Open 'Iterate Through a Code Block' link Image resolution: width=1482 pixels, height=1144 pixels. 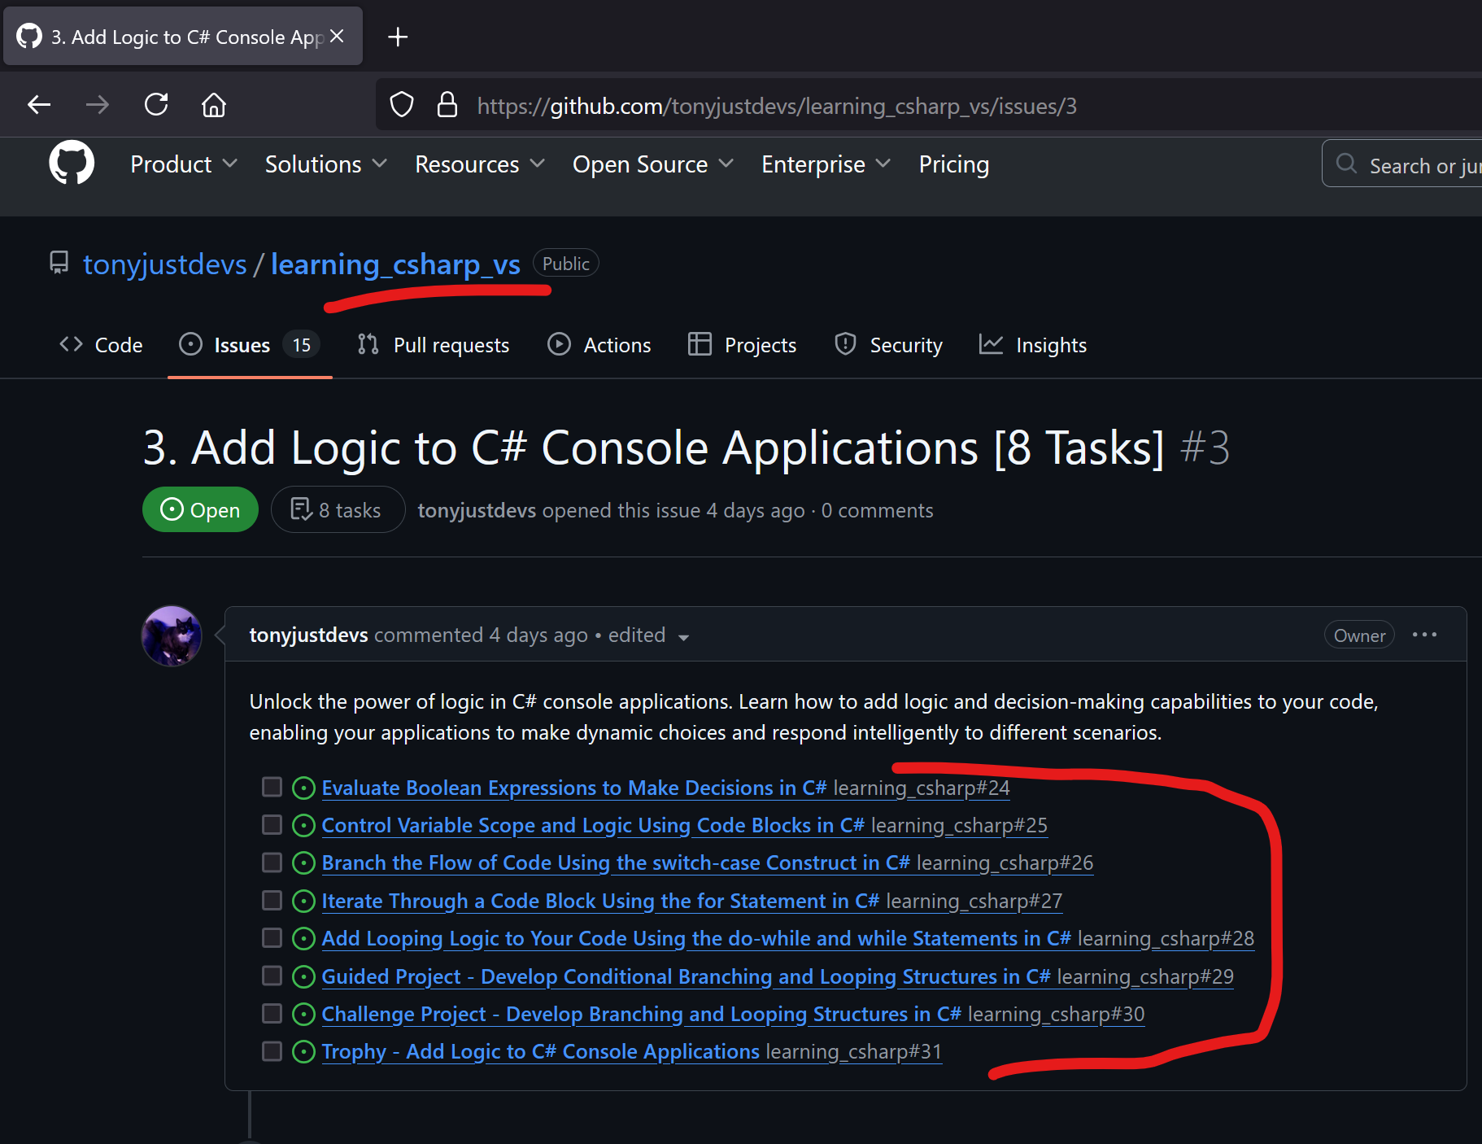coord(600,901)
